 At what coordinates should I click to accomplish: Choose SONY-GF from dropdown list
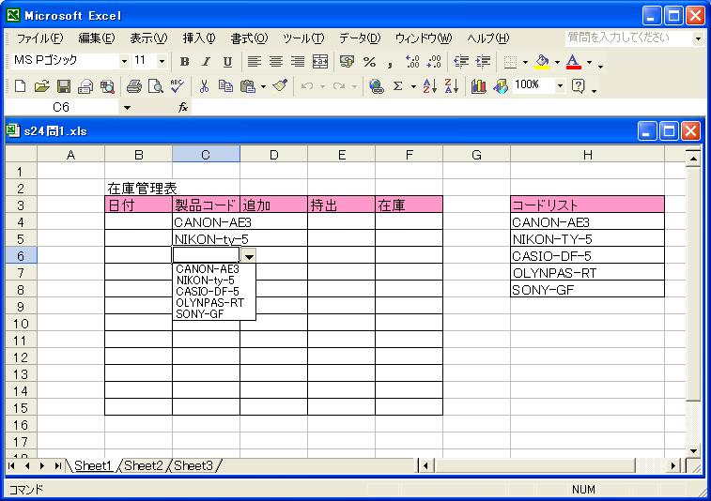click(214, 314)
